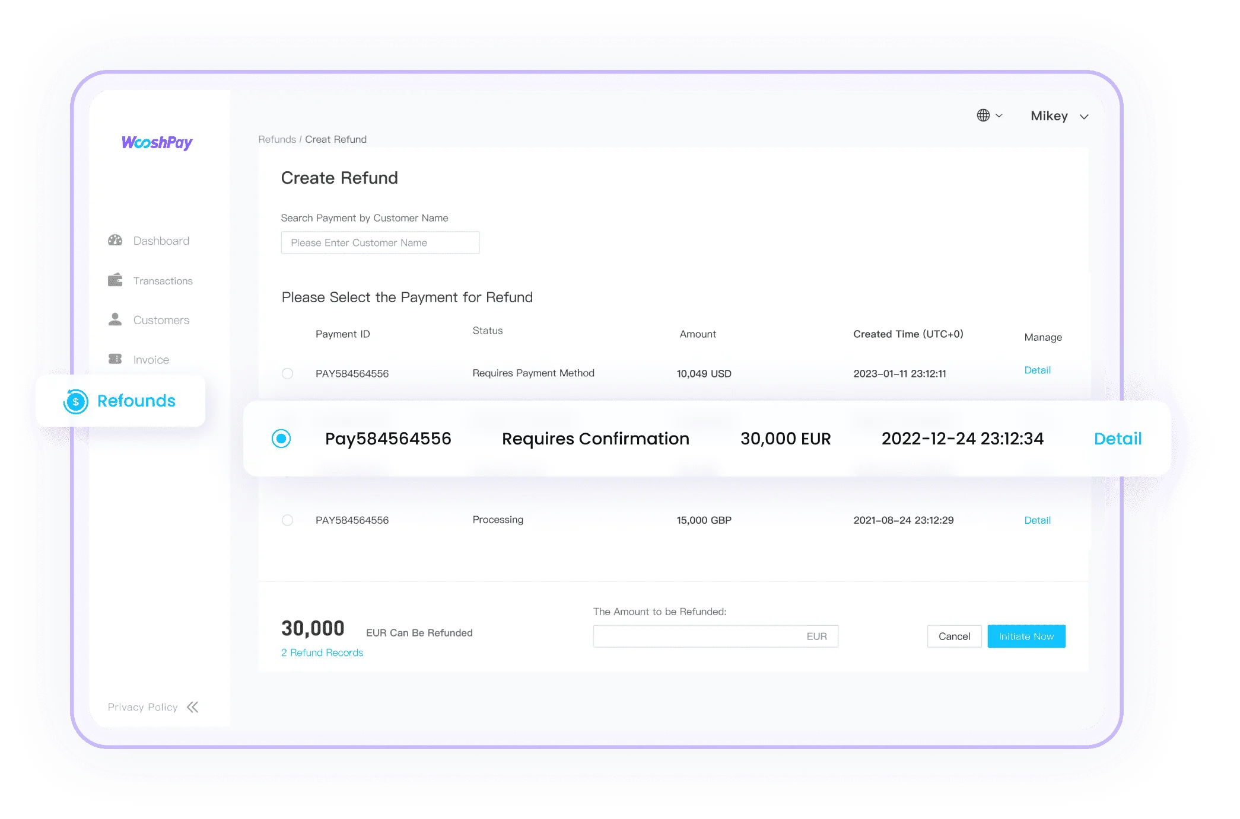This screenshot has width=1240, height=819.
Task: Click the globe language icon
Action: coord(983,116)
